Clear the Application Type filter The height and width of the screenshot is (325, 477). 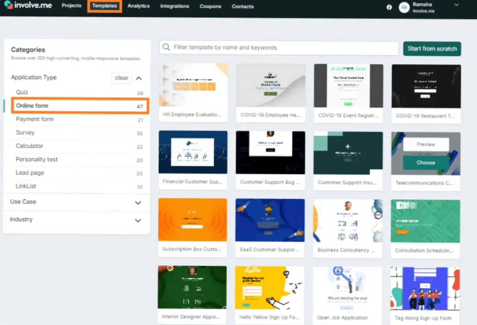pyautogui.click(x=121, y=78)
